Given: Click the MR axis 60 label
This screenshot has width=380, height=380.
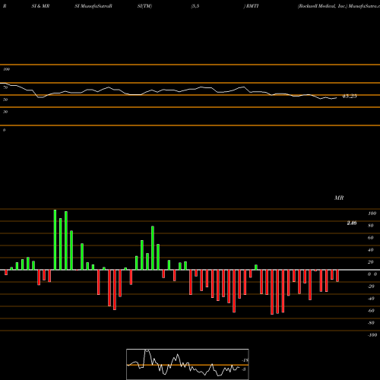Looking at the screenshot, I should click(x=371, y=238).
